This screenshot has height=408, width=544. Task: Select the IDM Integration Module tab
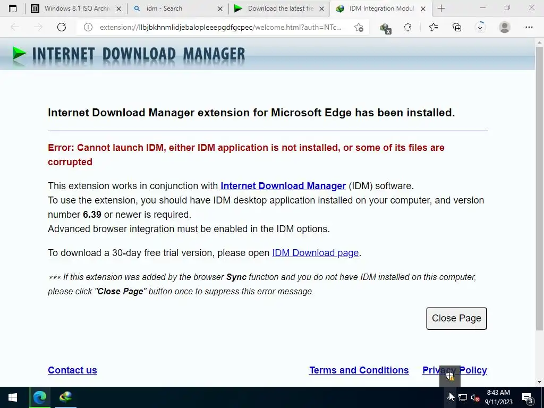(381, 8)
